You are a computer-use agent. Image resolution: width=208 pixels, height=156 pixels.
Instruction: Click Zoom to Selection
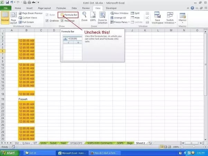tap(102, 18)
